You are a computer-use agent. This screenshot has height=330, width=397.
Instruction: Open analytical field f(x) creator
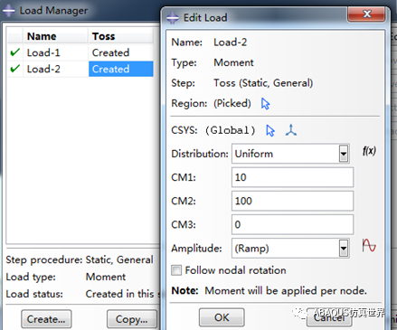coord(369,151)
